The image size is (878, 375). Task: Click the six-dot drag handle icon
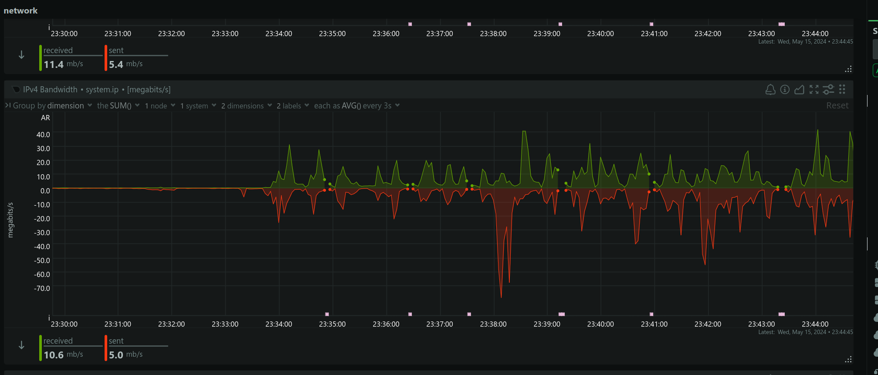(x=842, y=90)
